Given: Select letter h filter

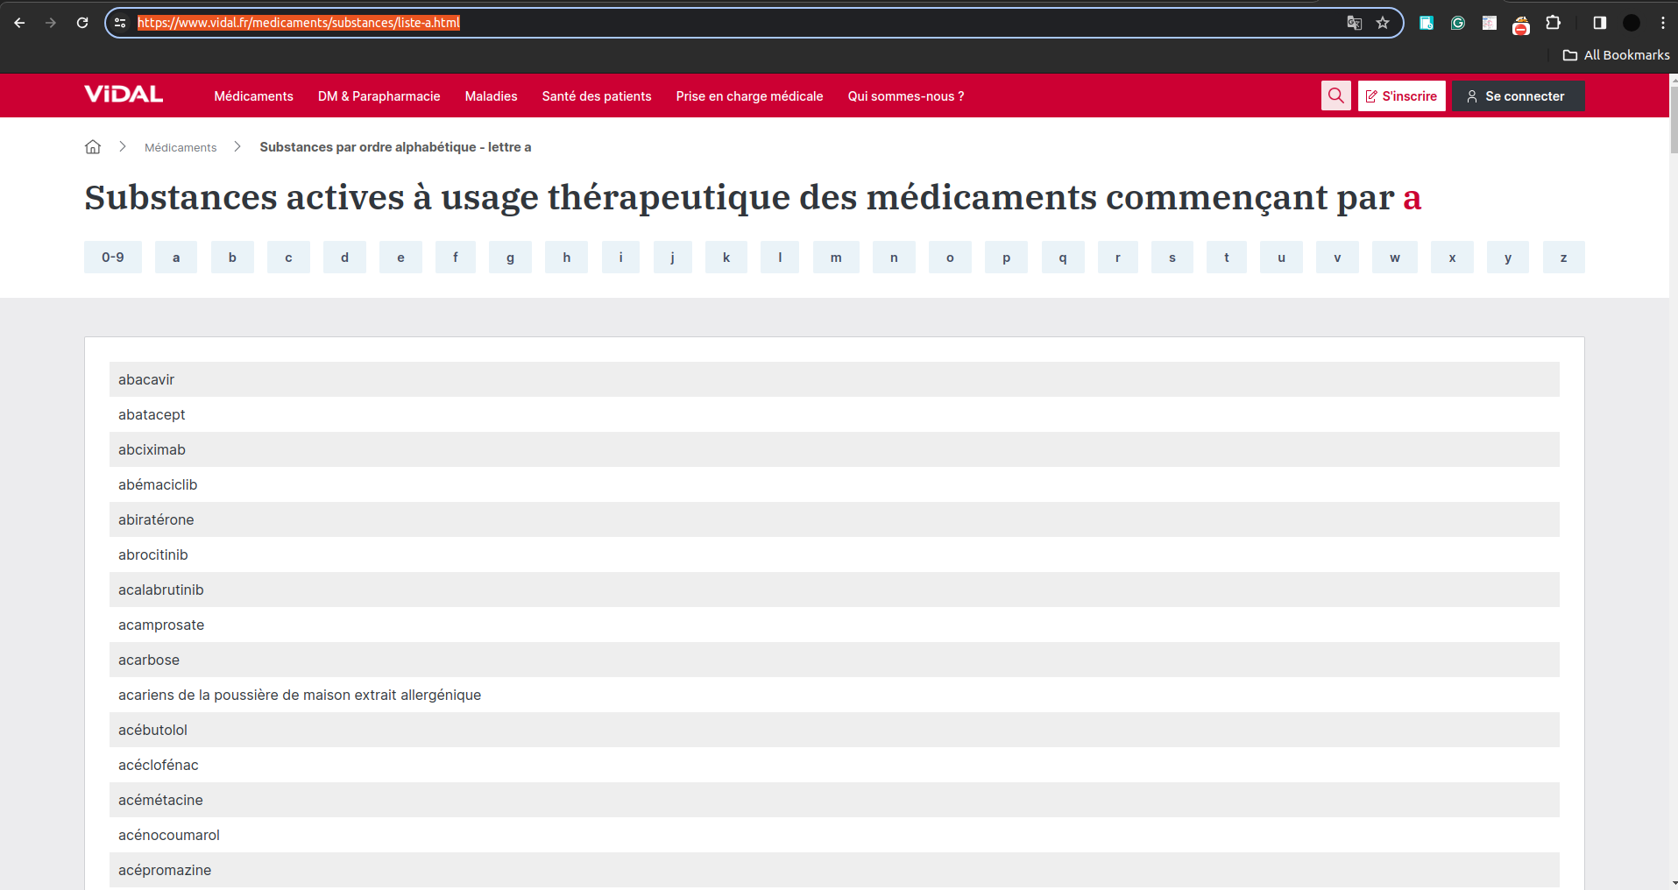Looking at the screenshot, I should point(567,258).
